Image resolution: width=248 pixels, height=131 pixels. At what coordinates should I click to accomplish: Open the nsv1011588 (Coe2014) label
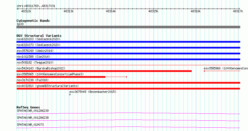tap(33, 57)
